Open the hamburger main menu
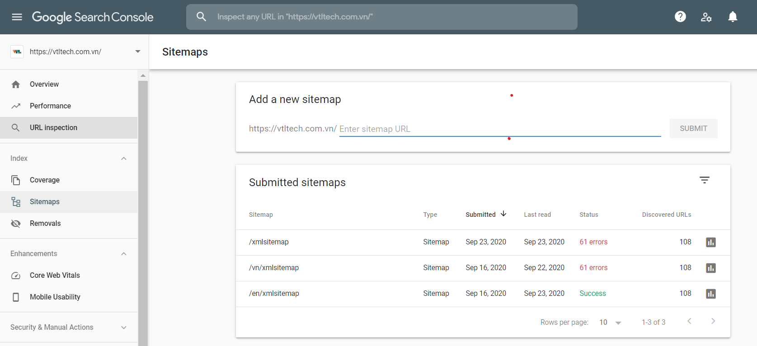The image size is (757, 346). (17, 17)
